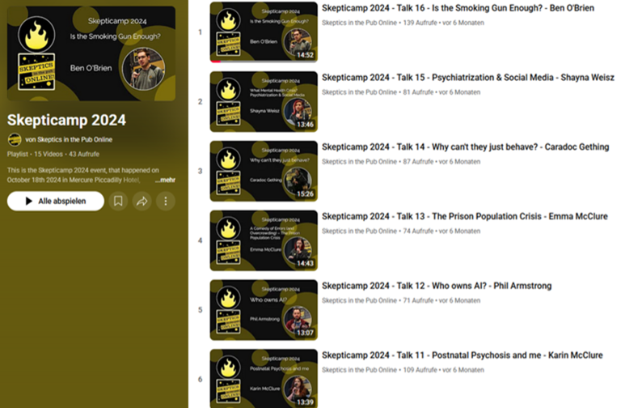621x408 pixels.
Task: Click channel name under Talk 12 with 71 Aufrufe
Action: [359, 300]
